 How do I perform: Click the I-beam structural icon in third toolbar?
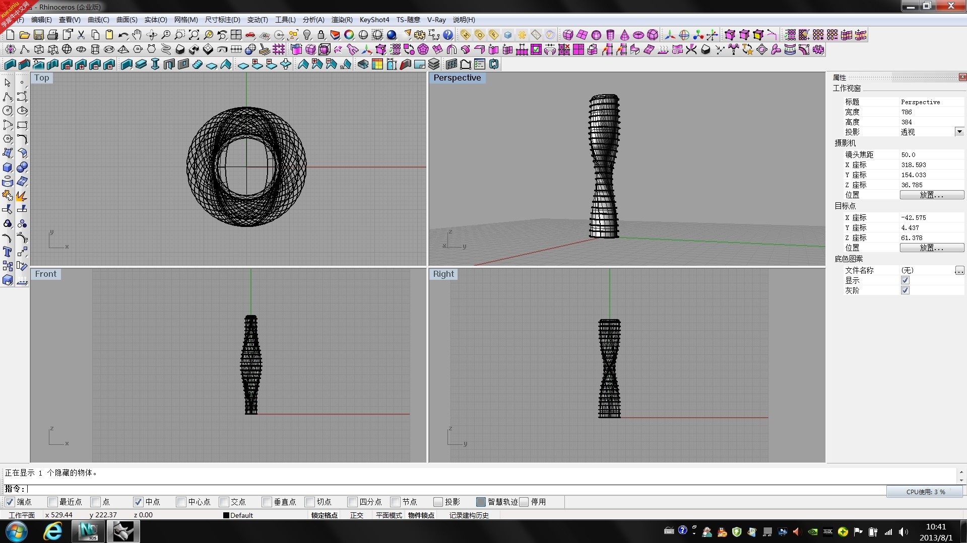coord(155,64)
